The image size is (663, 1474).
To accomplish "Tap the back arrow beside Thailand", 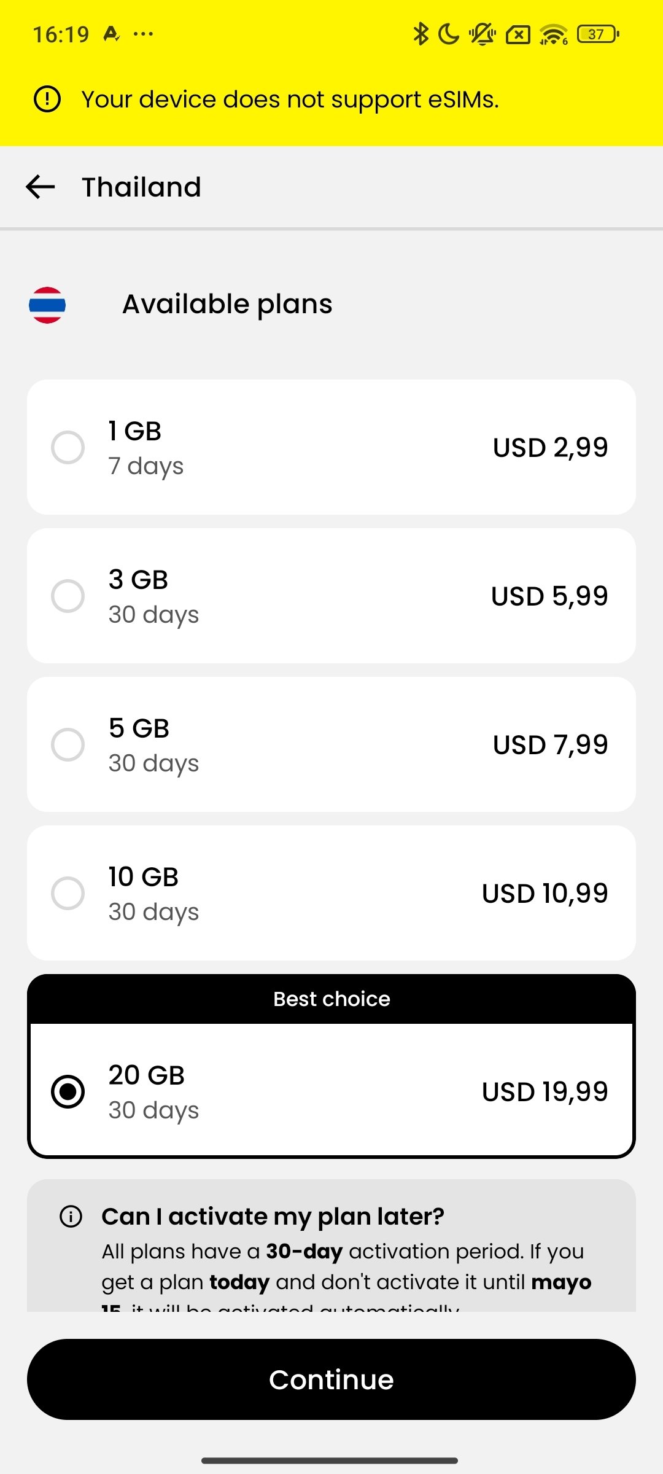I will point(41,187).
